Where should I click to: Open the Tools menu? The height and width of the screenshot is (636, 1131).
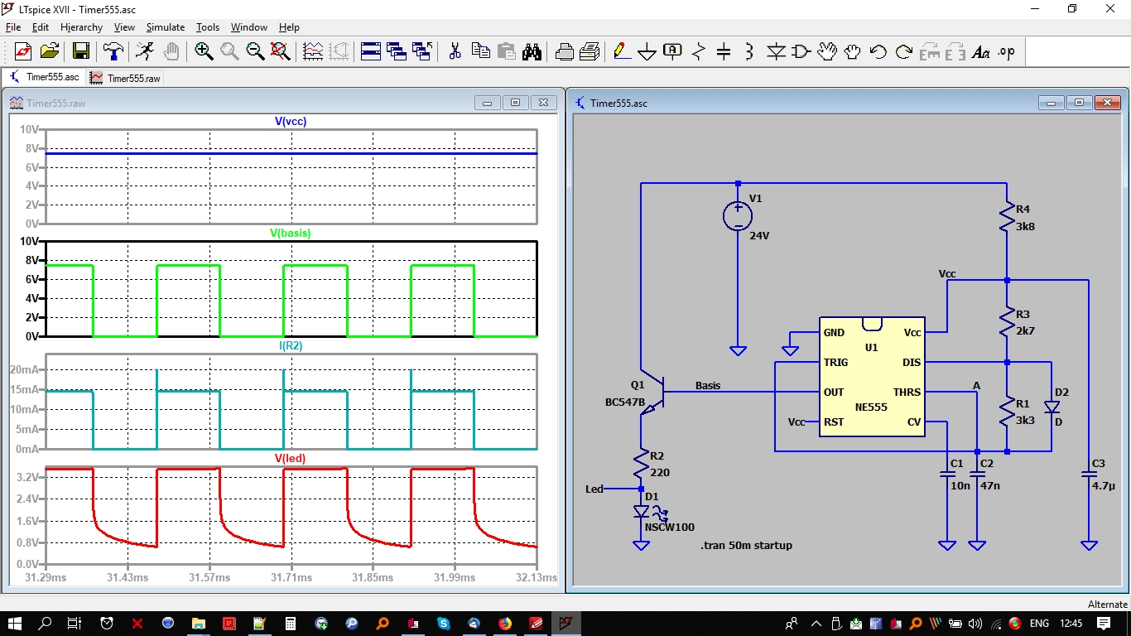pos(208,27)
